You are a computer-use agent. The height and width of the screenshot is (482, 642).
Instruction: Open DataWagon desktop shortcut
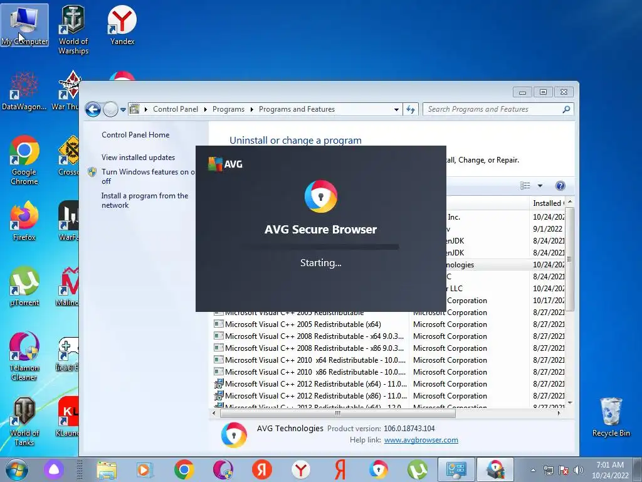coord(24,91)
